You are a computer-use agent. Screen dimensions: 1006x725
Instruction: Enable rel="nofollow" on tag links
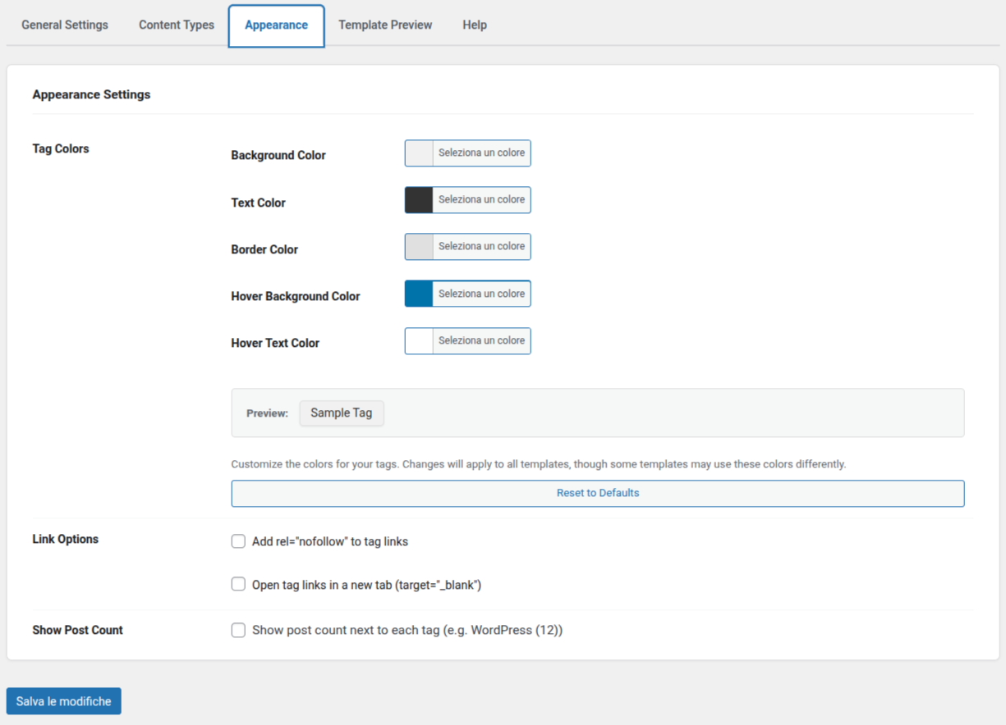pos(238,541)
